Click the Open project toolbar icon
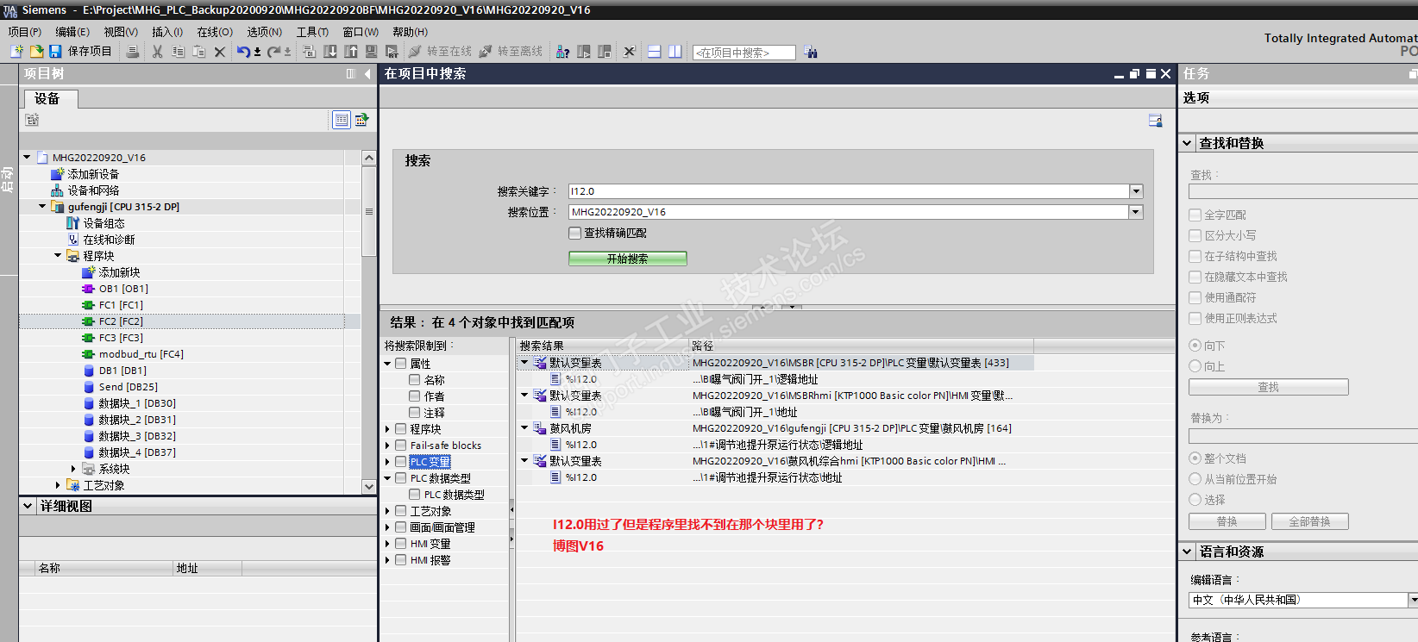Image resolution: width=1418 pixels, height=642 pixels. [36, 52]
